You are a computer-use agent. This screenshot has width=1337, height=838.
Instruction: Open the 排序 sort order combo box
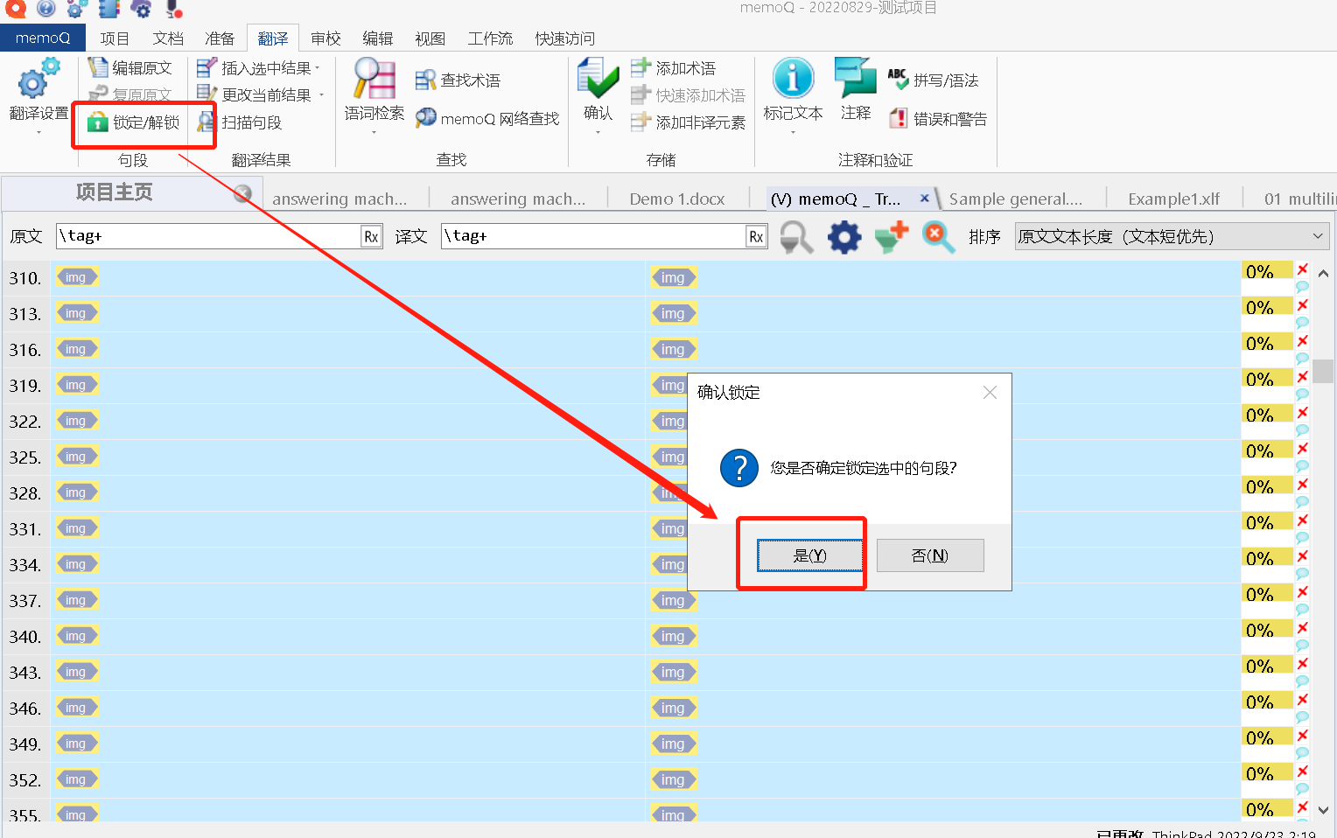[x=1172, y=236]
